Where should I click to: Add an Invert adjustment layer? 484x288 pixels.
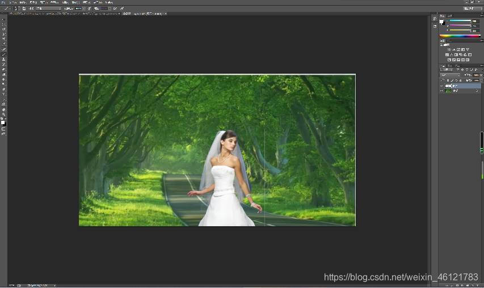pos(449,60)
